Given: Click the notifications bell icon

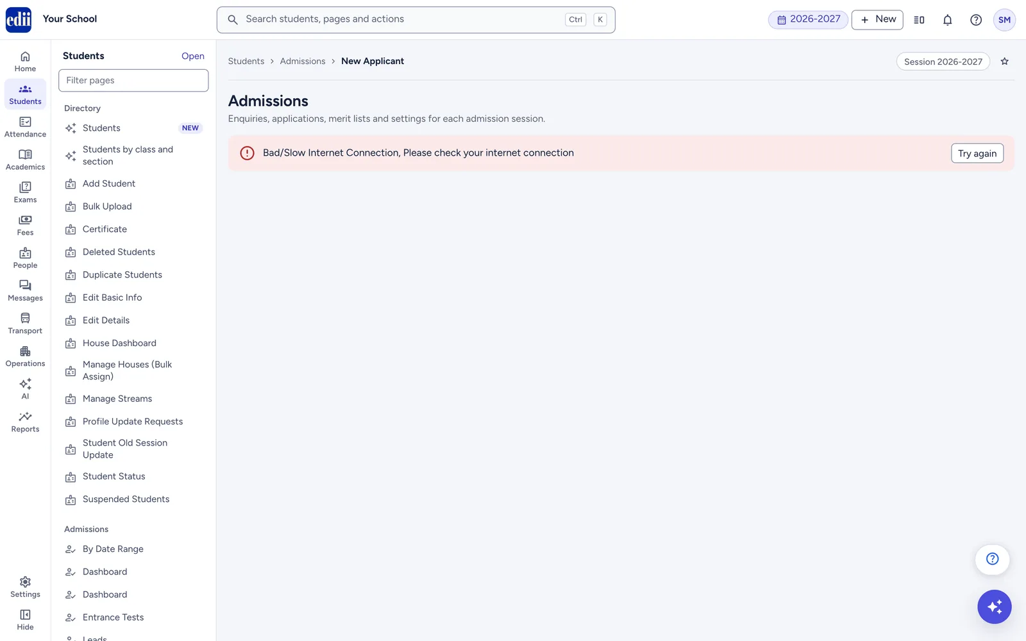Looking at the screenshot, I should point(947,20).
